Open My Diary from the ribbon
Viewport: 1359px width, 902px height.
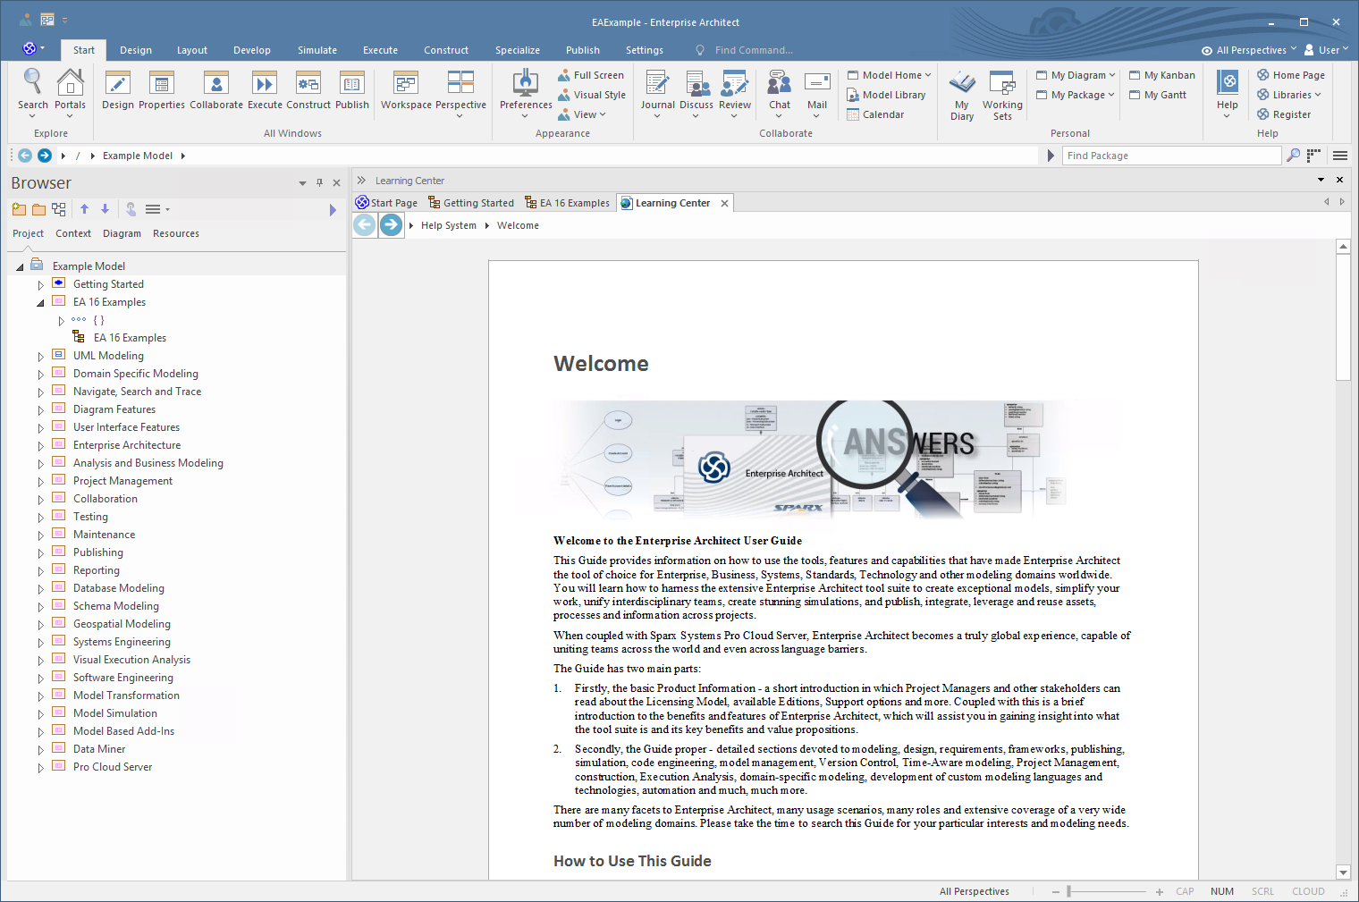(962, 85)
